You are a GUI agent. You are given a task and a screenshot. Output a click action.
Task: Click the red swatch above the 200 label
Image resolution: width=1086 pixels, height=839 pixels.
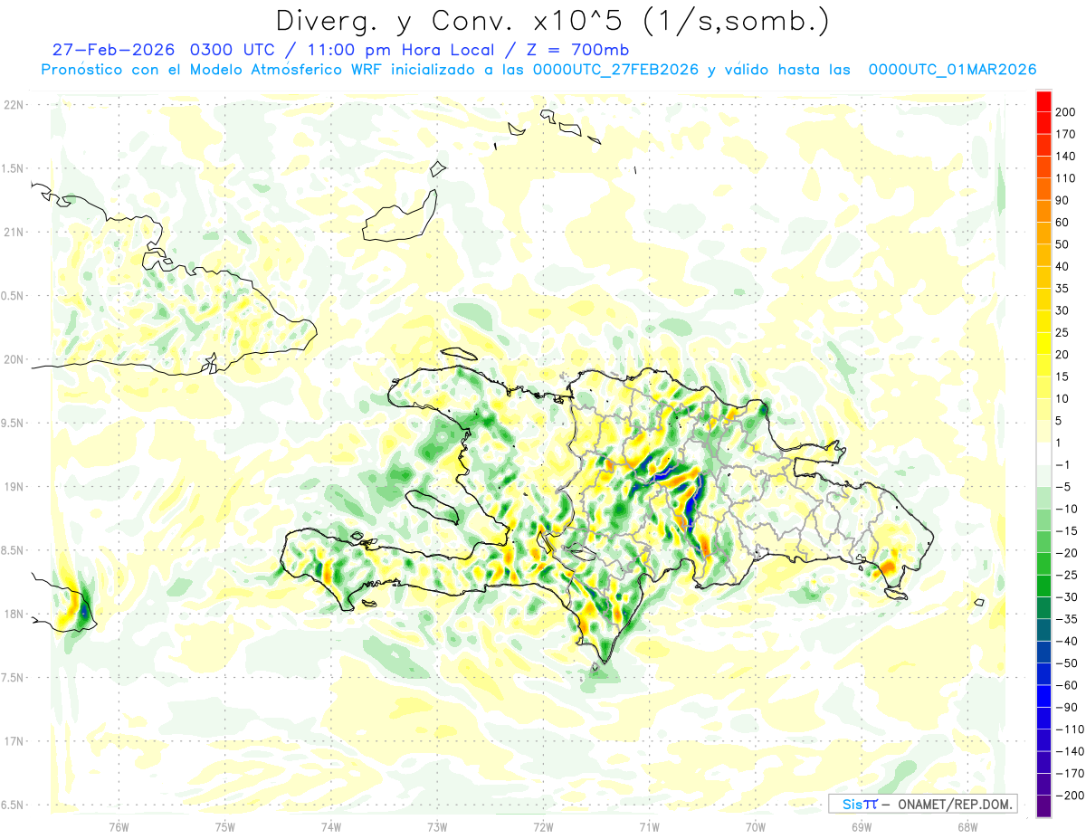[1043, 100]
